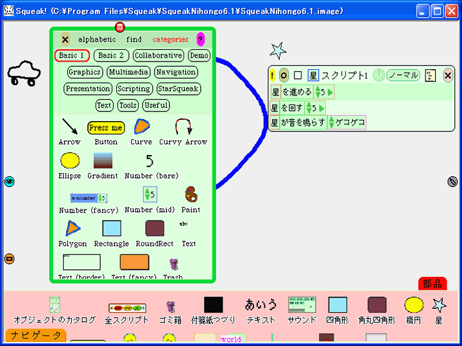Open the scriptor text menu icon
Image resolution: width=462 pixels, height=346 pixels.
click(x=431, y=76)
